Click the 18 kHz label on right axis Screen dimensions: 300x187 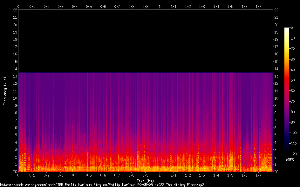click(x=276, y=40)
